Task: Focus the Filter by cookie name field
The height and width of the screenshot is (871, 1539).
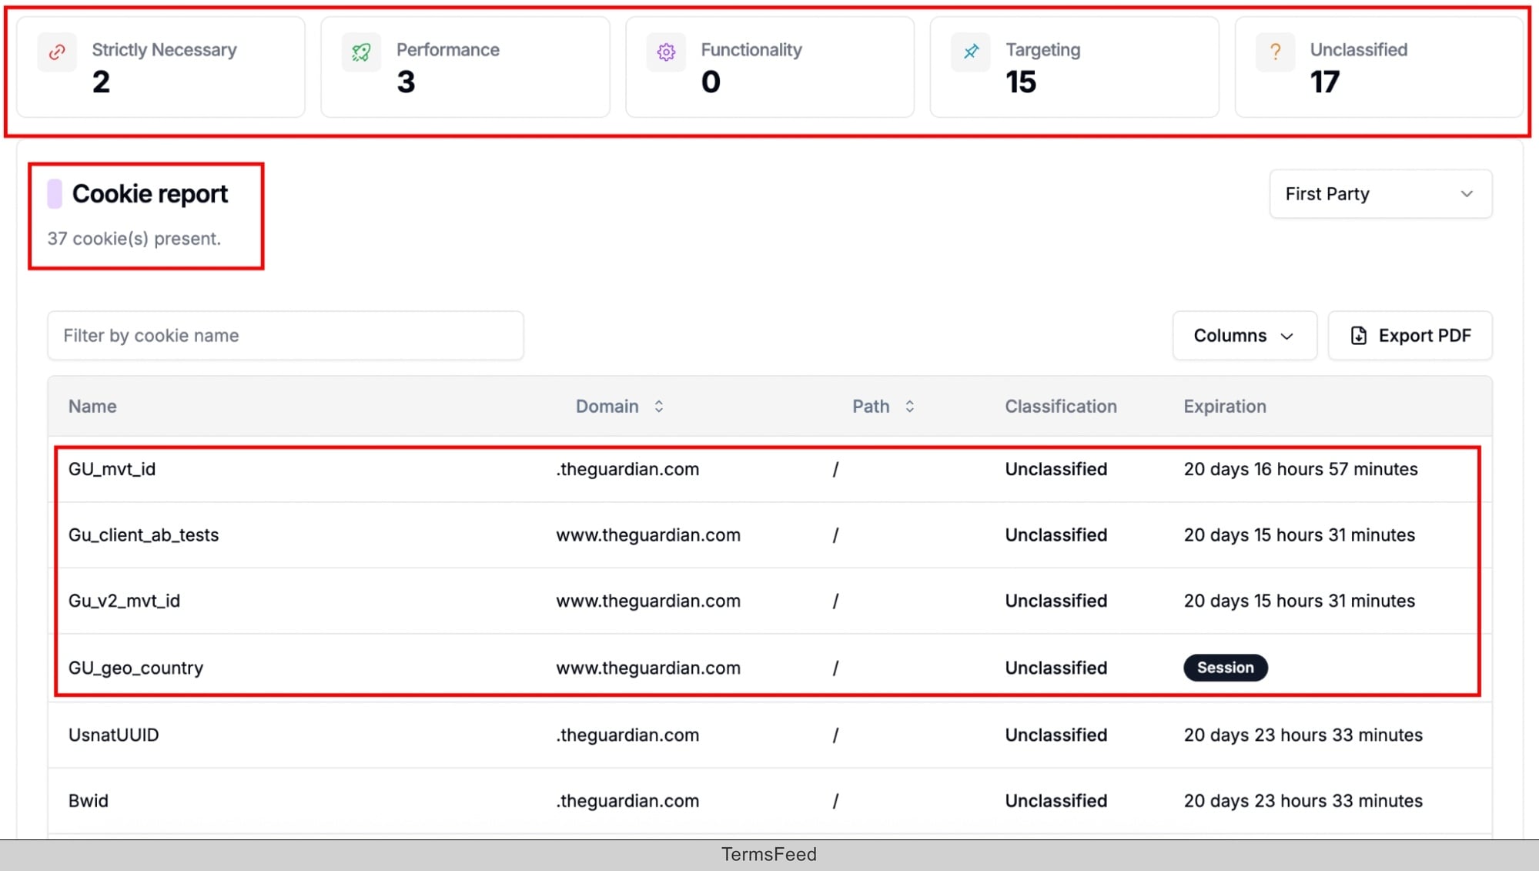Action: (x=286, y=336)
